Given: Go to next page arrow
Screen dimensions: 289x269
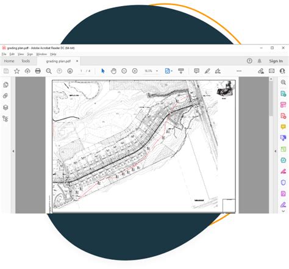Looking at the screenshot, I should tap(70, 71).
